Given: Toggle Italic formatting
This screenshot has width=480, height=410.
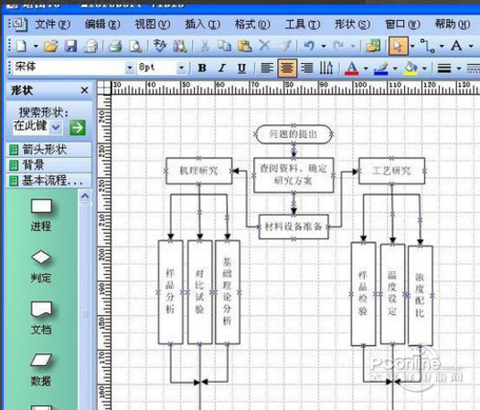Looking at the screenshot, I should click(222, 68).
